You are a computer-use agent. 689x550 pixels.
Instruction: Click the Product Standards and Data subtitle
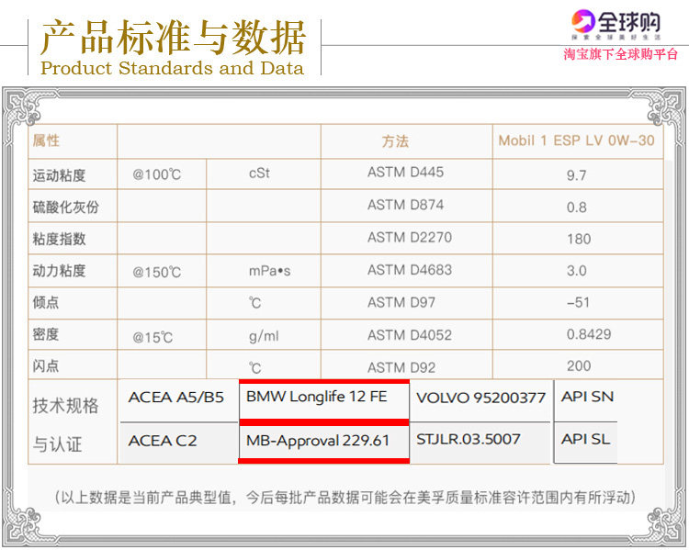click(x=173, y=69)
